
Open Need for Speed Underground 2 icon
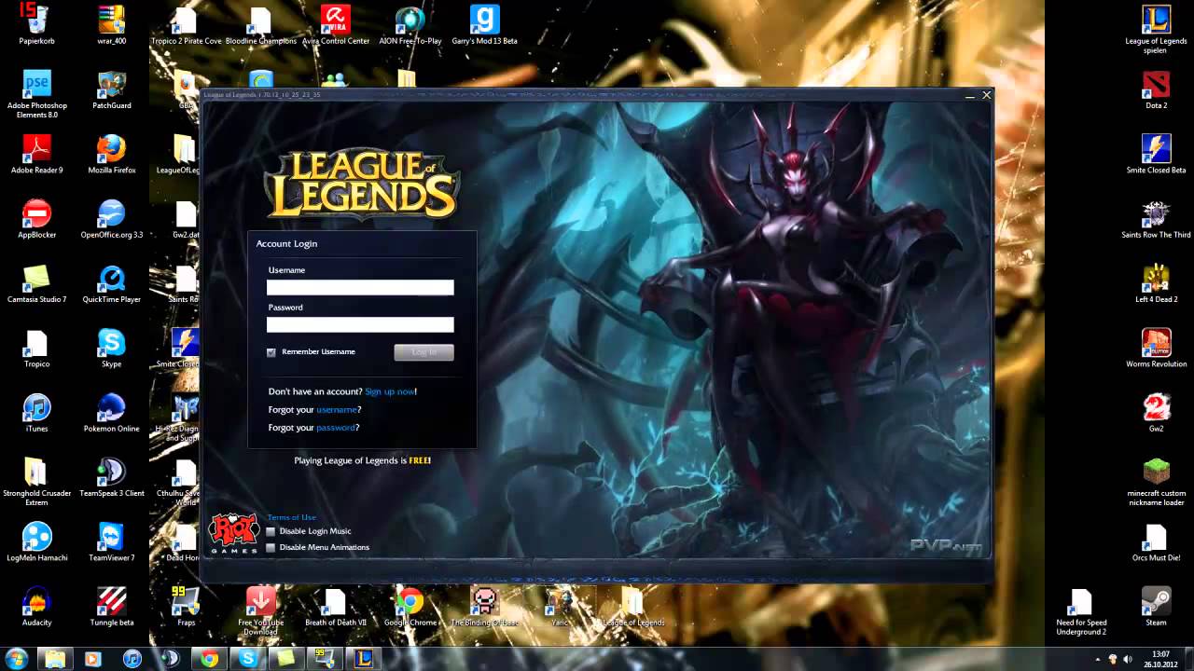point(1081,610)
